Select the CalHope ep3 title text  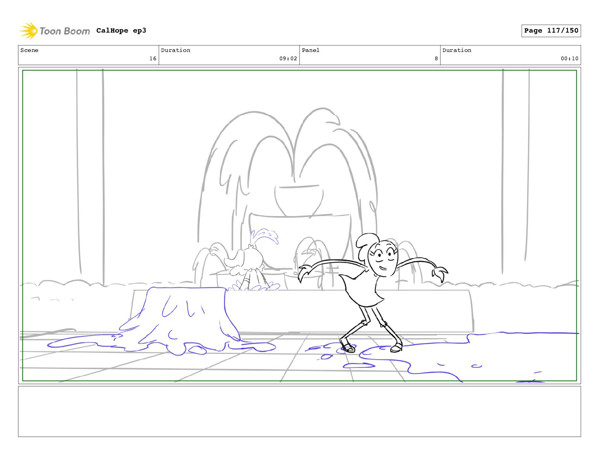[x=121, y=31]
